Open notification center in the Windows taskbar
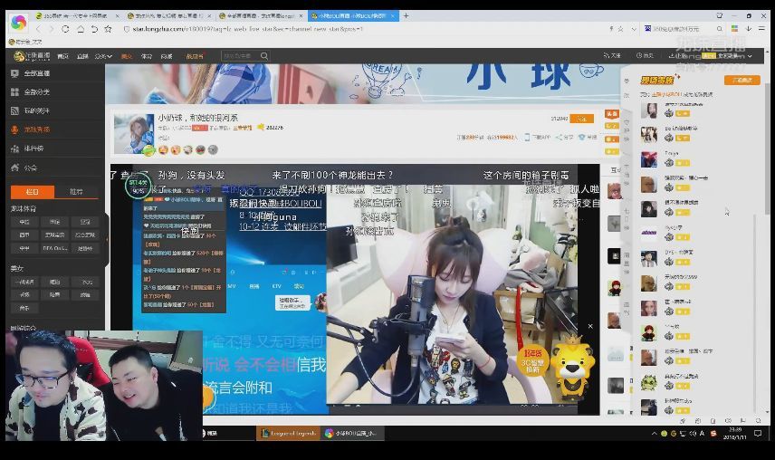 tap(758, 434)
